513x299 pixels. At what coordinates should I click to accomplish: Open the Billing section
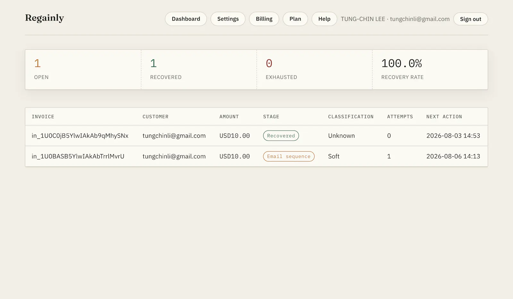(x=264, y=19)
